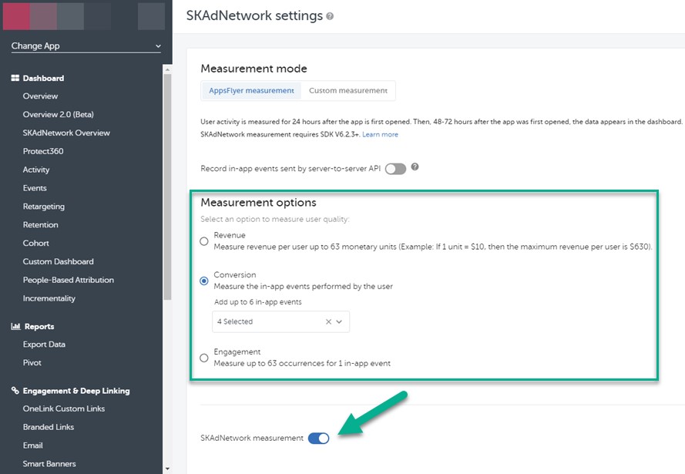Viewport: 685px width, 474px height.
Task: Open SKAdNetwork Overview in sidebar
Action: point(66,133)
